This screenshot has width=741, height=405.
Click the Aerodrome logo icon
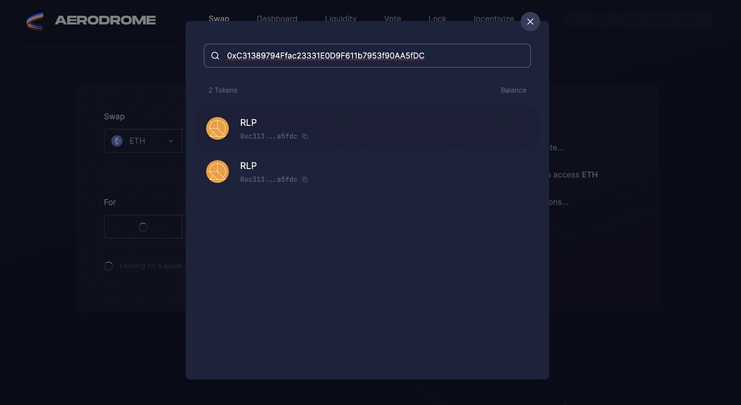coord(35,20)
